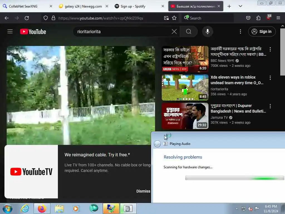Viewport: 285px width, 214px height.
Task: Click the site security padlock icon
Action: point(53,18)
